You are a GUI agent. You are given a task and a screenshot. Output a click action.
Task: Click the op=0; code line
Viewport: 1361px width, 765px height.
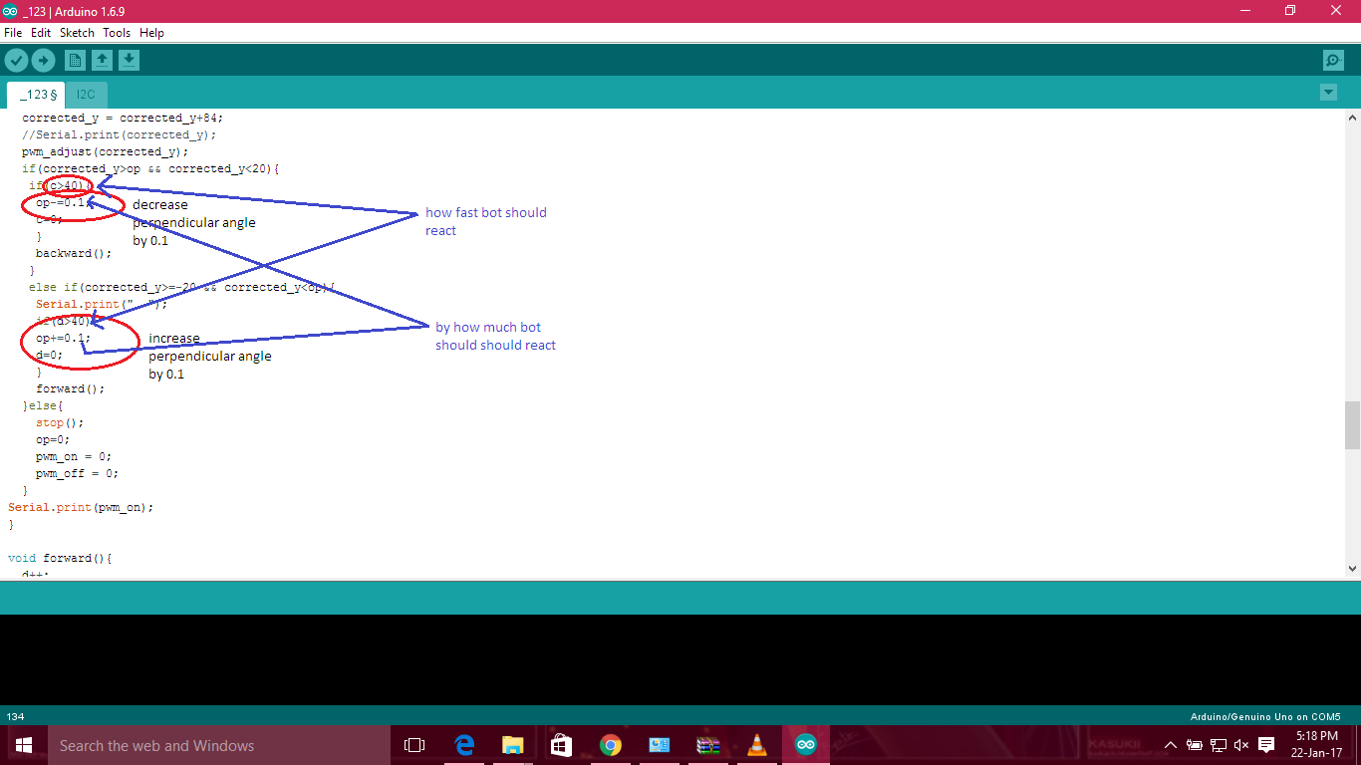click(x=53, y=439)
